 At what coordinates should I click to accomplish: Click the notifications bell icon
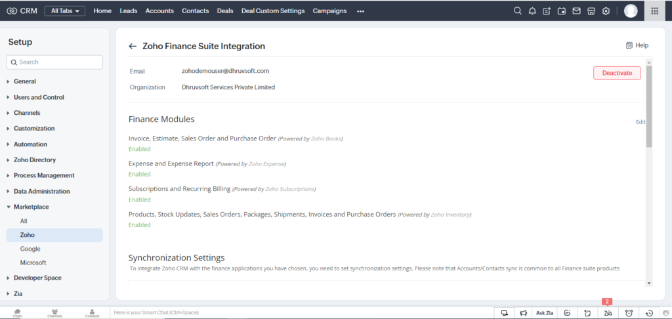[532, 11]
